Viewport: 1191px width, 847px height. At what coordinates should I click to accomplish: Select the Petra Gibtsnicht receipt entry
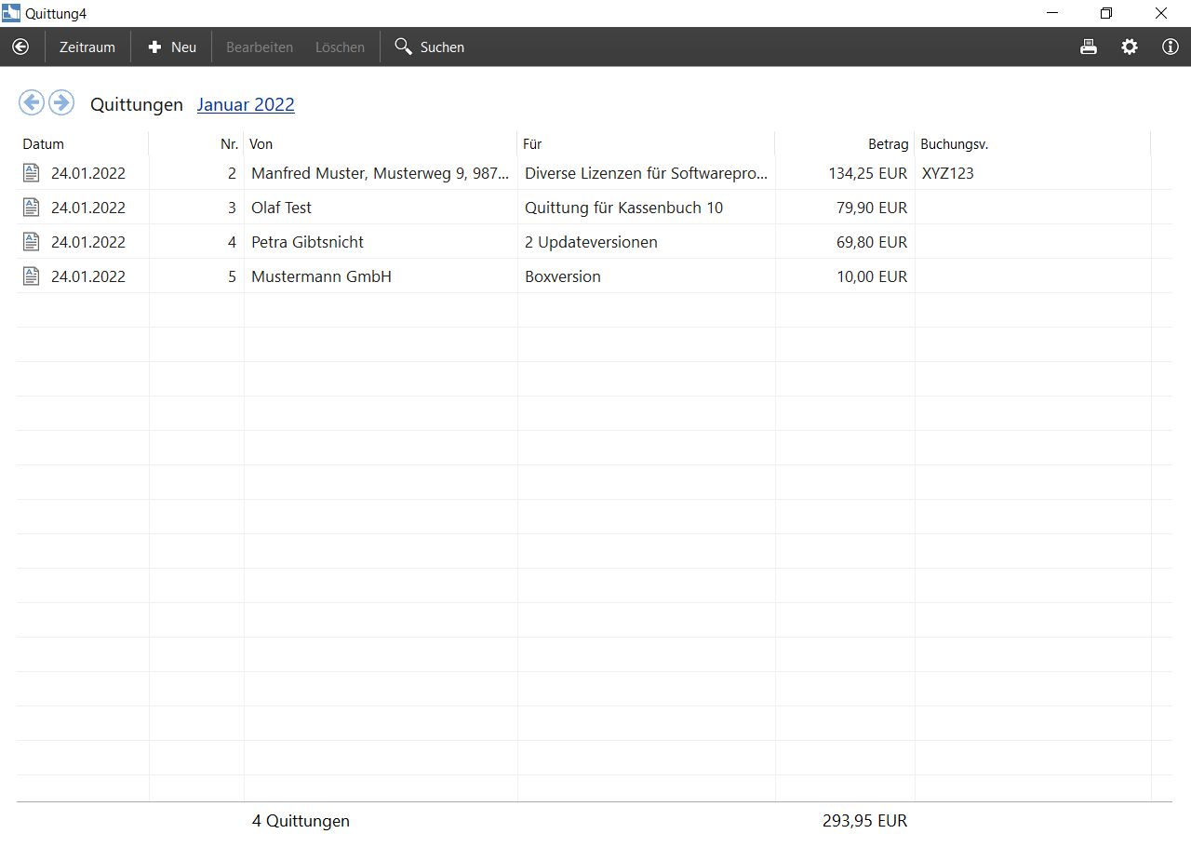point(307,242)
